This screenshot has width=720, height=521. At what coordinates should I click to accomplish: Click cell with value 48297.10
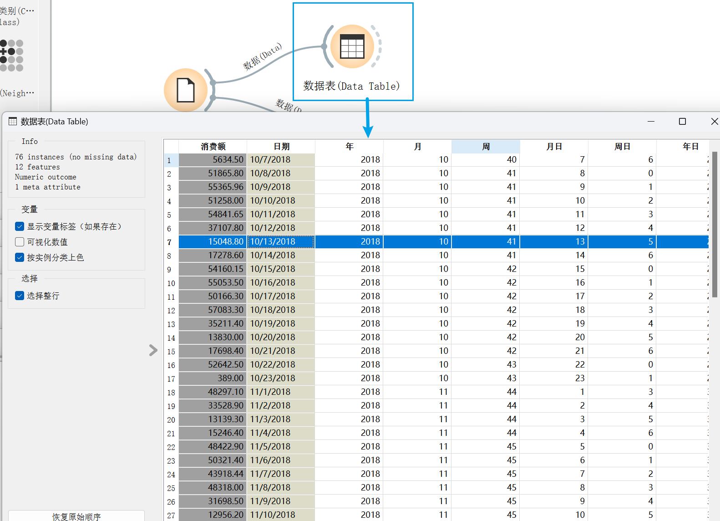(213, 392)
